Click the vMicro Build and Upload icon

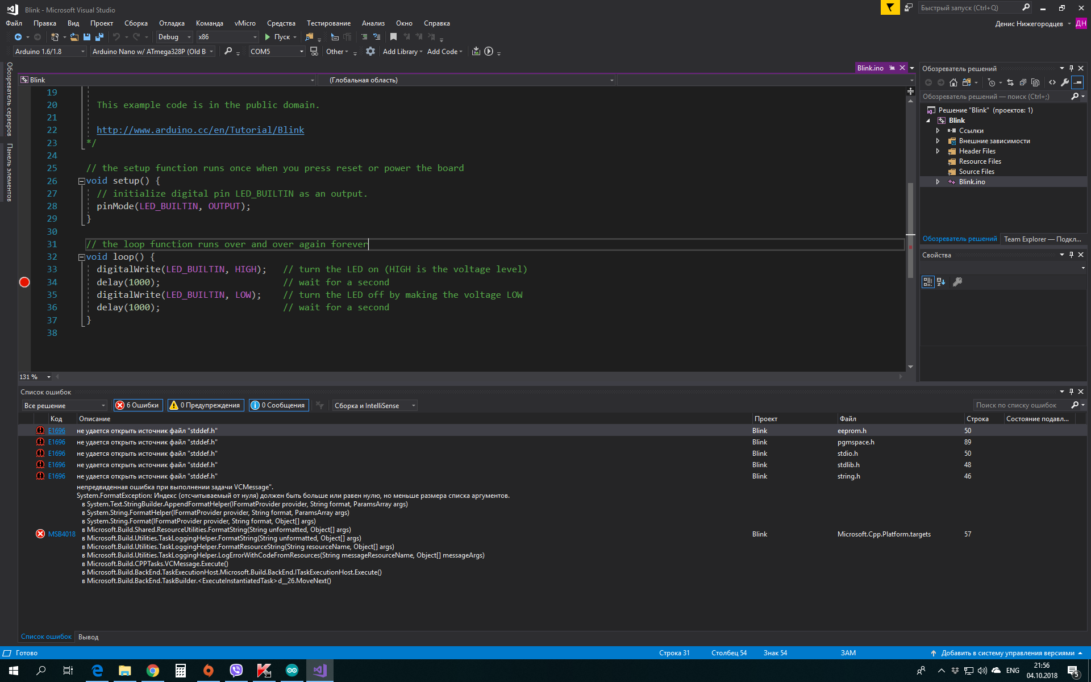coord(489,51)
